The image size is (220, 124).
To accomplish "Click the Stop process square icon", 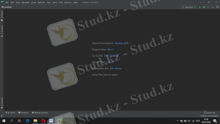I will (x=212, y=7).
